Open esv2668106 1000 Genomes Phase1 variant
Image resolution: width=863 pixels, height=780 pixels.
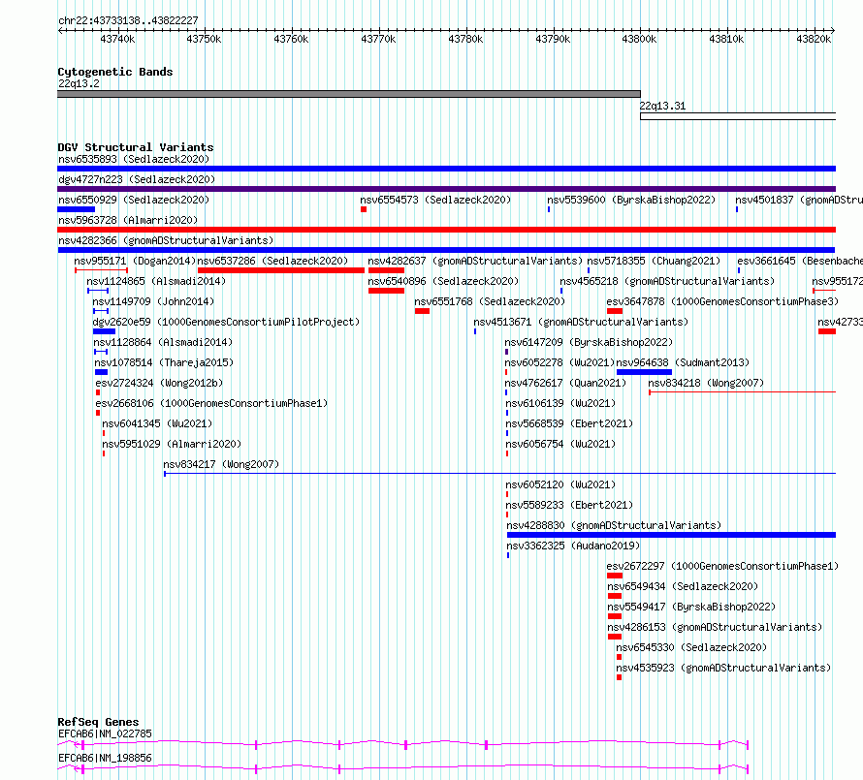(x=211, y=404)
